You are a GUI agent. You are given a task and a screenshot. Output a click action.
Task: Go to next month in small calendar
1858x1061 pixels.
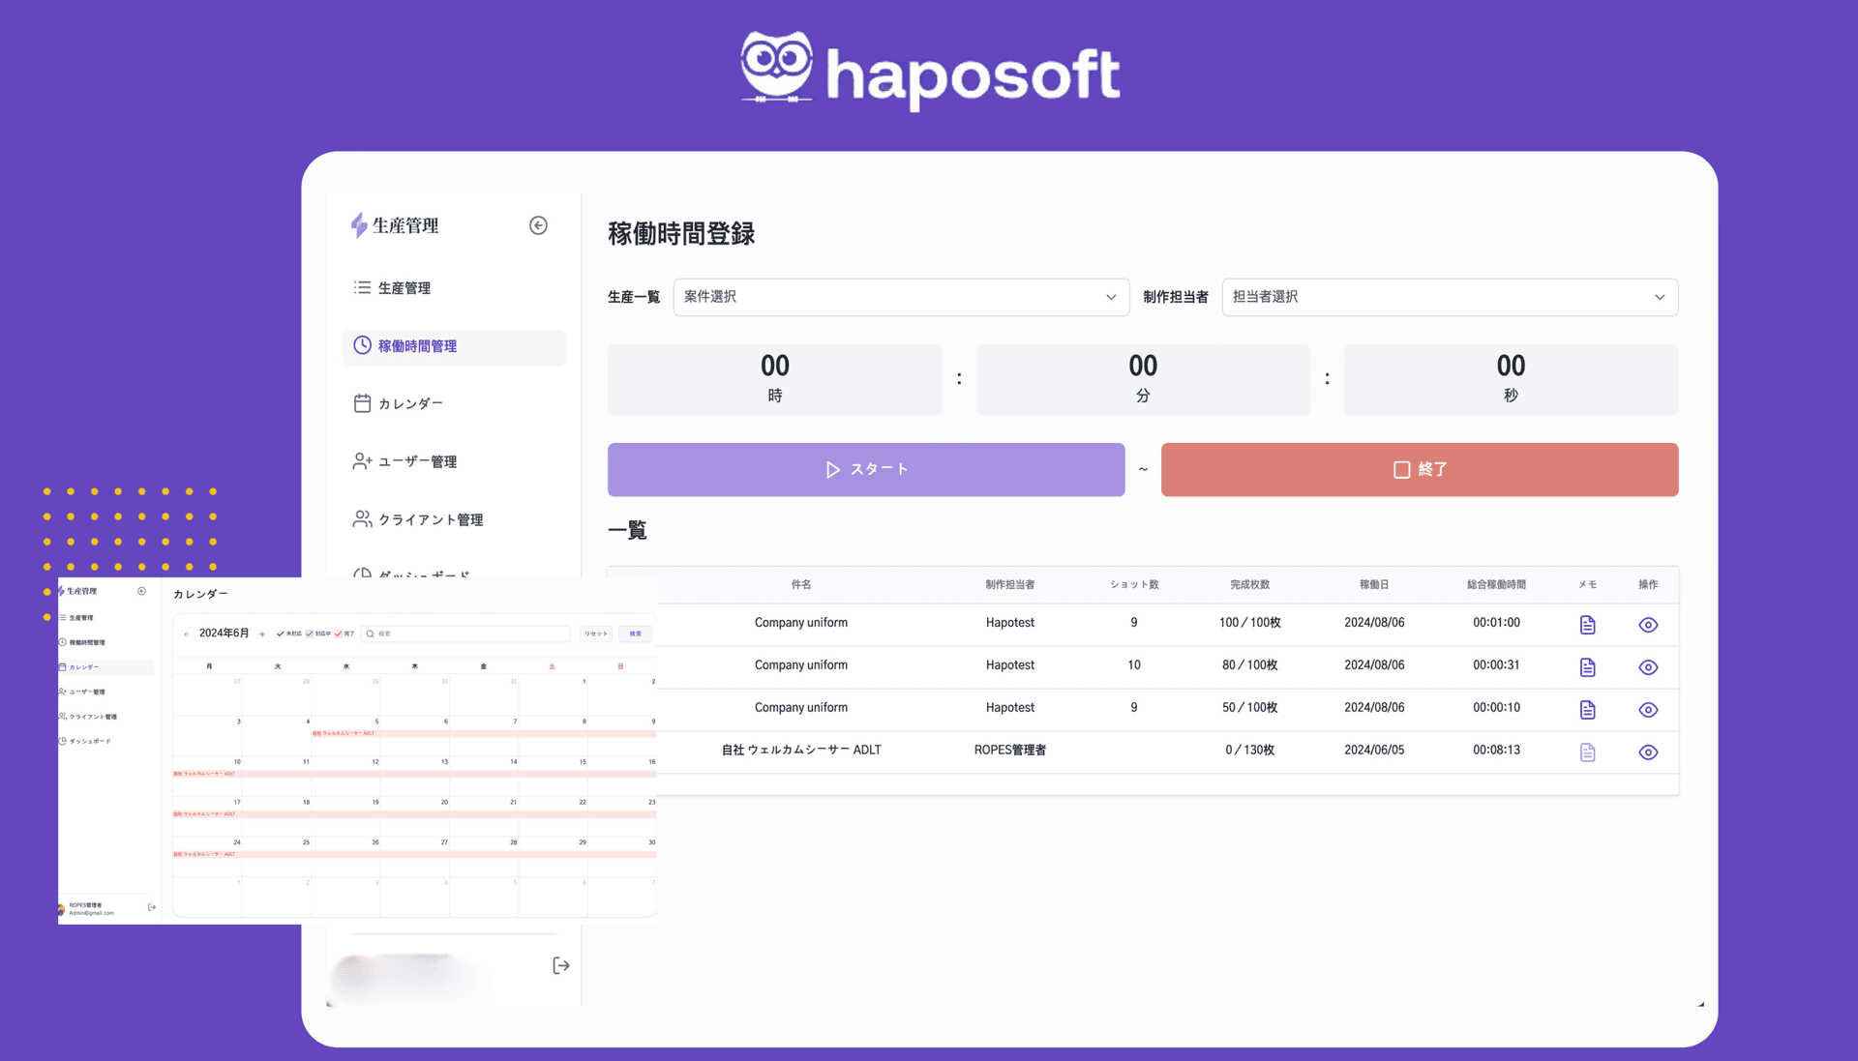[261, 634]
